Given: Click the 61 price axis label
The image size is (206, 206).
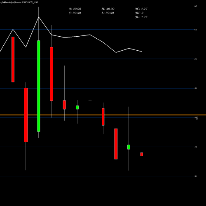Looking at the screenshot, I should 196,30.
